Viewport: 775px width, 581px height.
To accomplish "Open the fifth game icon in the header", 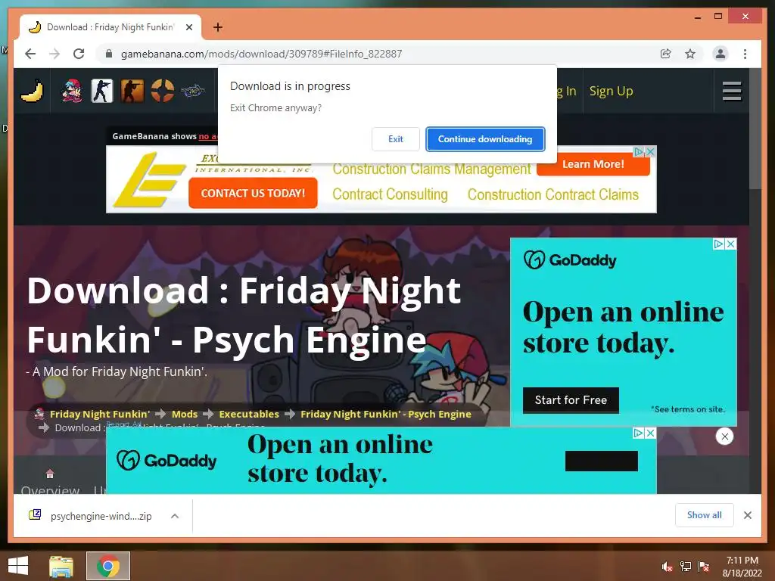I will (193, 91).
